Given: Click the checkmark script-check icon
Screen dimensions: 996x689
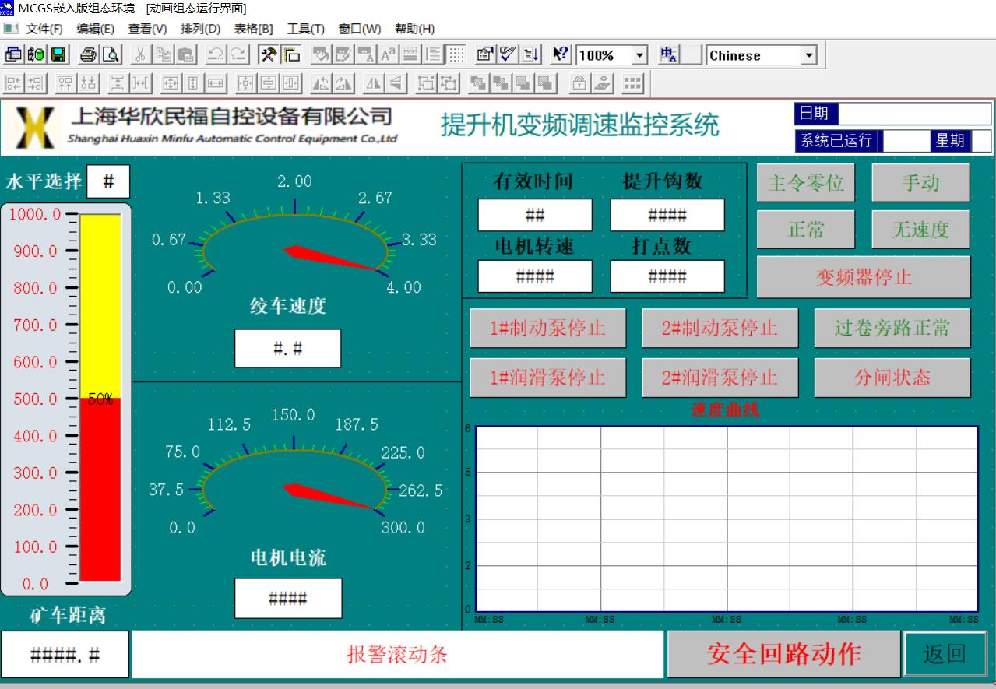Looking at the screenshot, I should 508,55.
